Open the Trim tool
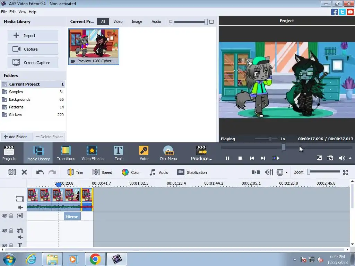The image size is (355, 266). coord(75,172)
